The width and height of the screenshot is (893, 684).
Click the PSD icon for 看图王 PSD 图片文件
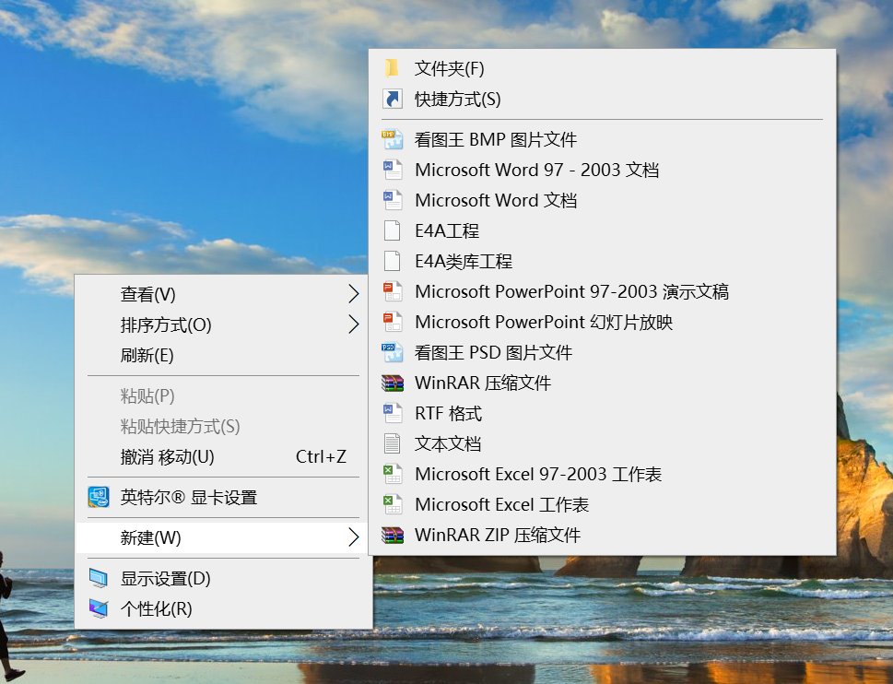click(x=393, y=352)
